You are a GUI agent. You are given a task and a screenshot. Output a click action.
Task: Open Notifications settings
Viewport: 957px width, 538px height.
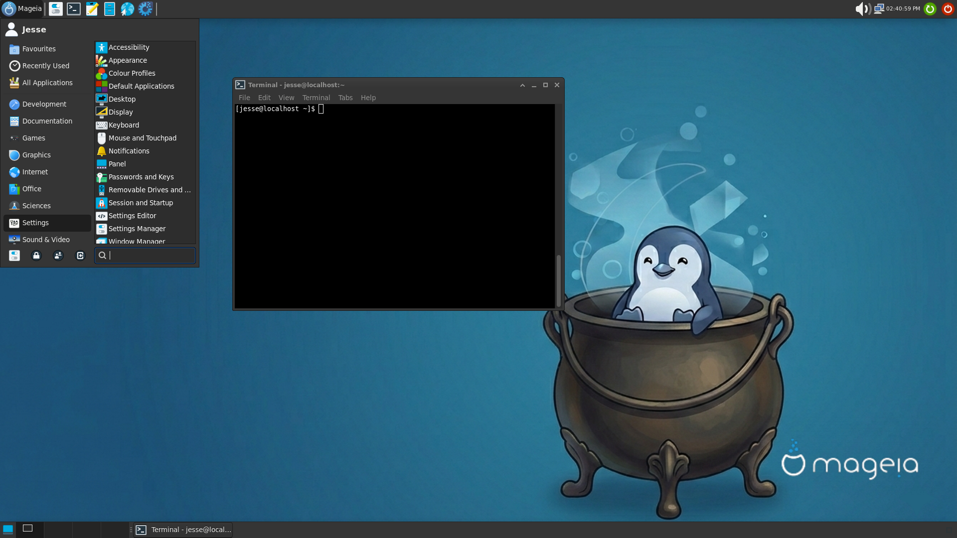click(145, 151)
